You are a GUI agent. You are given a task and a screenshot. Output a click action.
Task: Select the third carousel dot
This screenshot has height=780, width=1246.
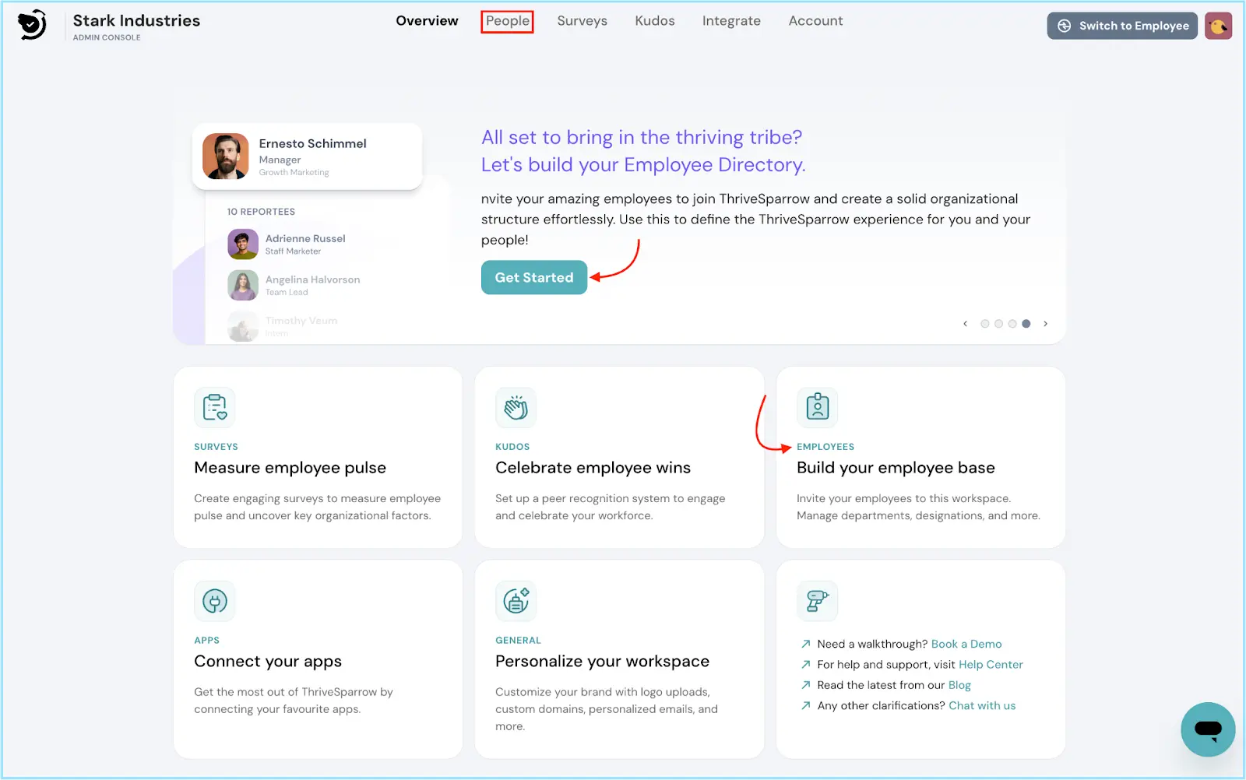coord(1012,324)
